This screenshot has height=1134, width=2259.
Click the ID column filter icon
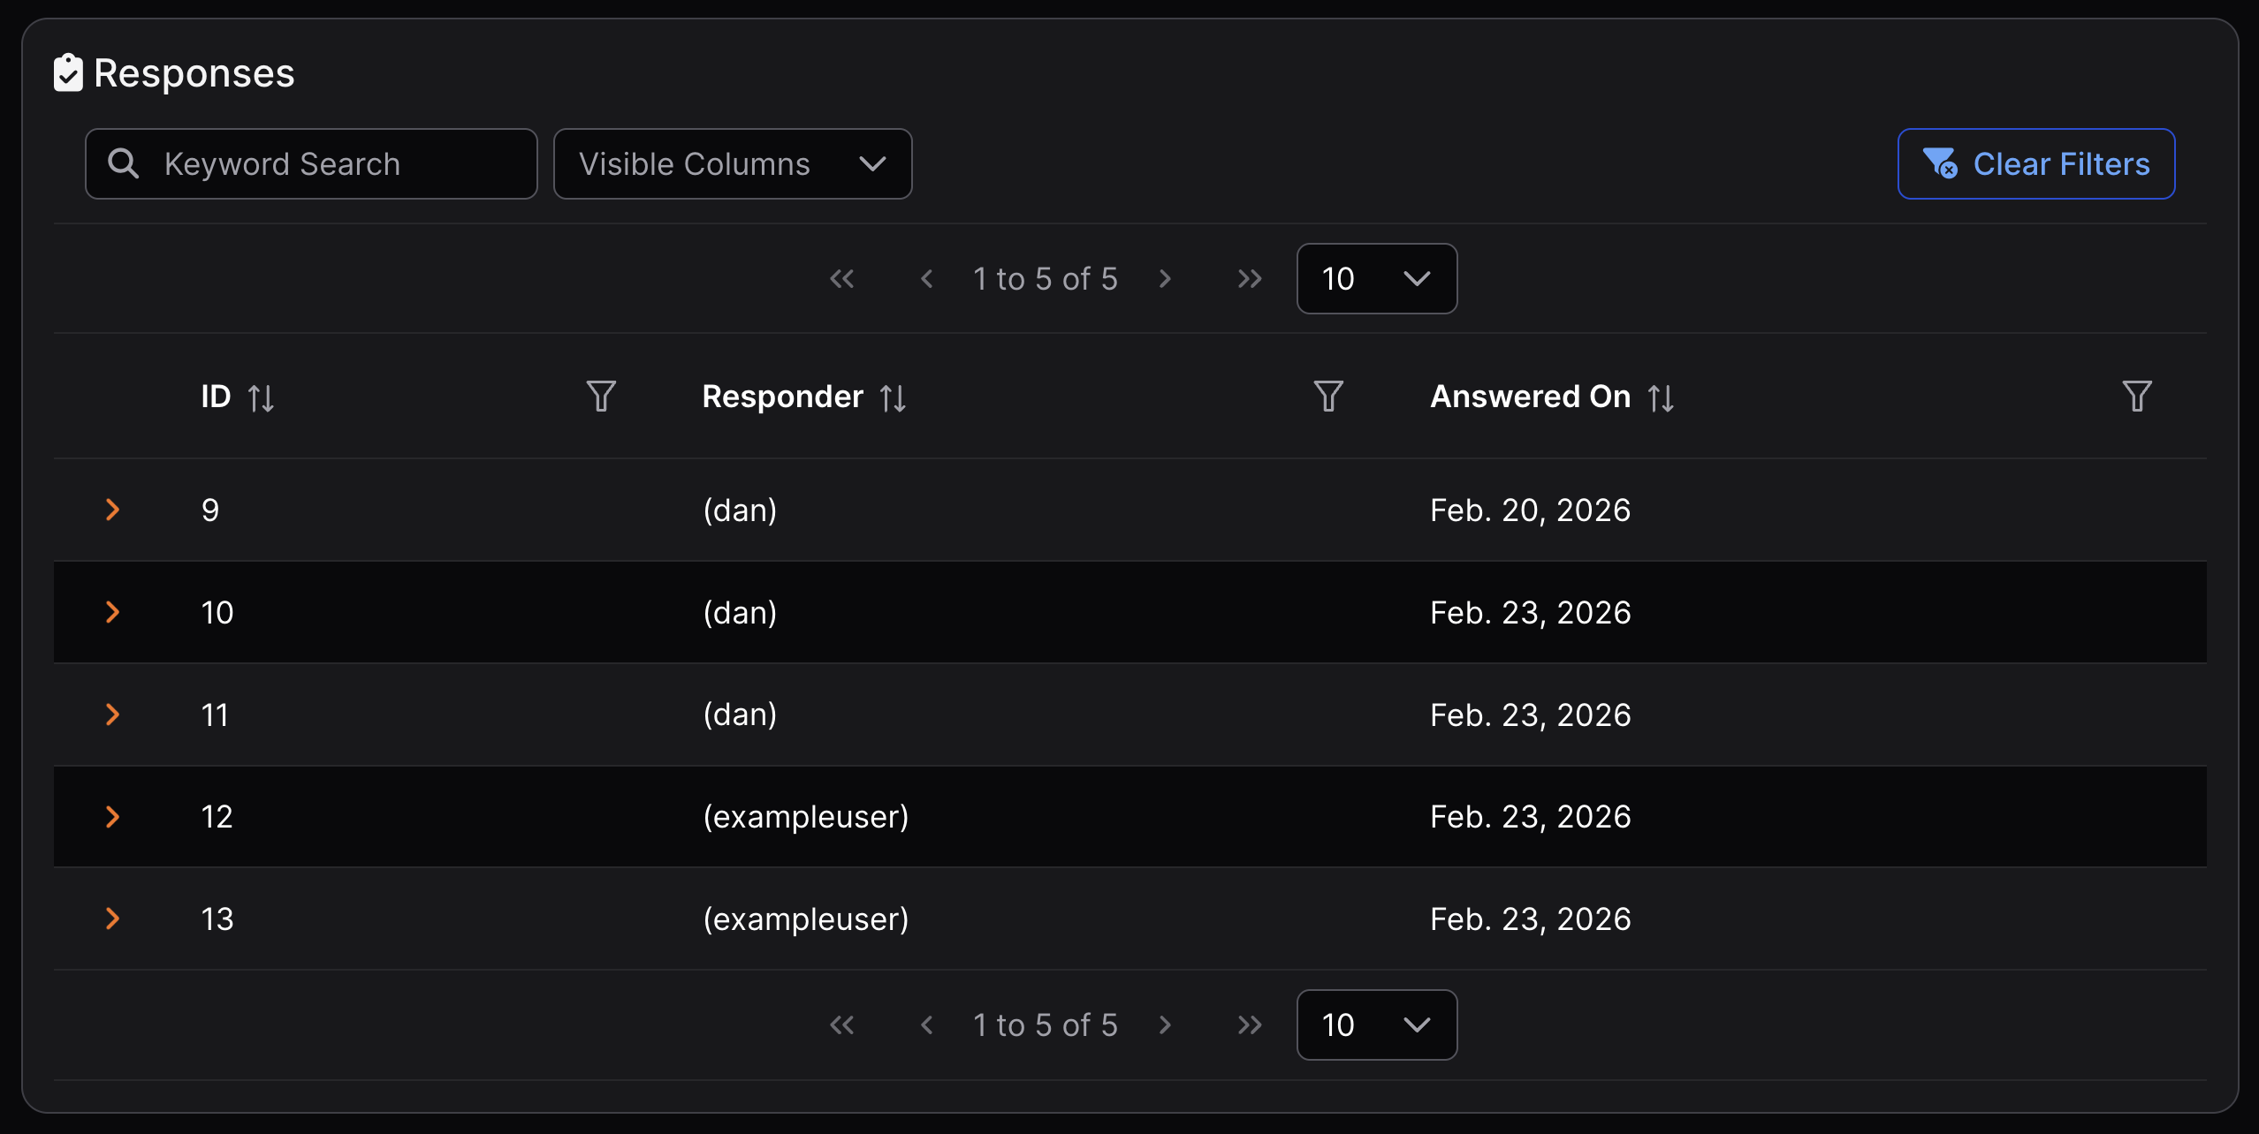click(601, 397)
